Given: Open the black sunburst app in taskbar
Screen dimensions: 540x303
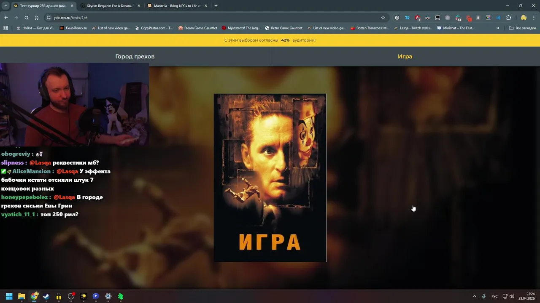Looking at the screenshot, I should [x=83, y=296].
